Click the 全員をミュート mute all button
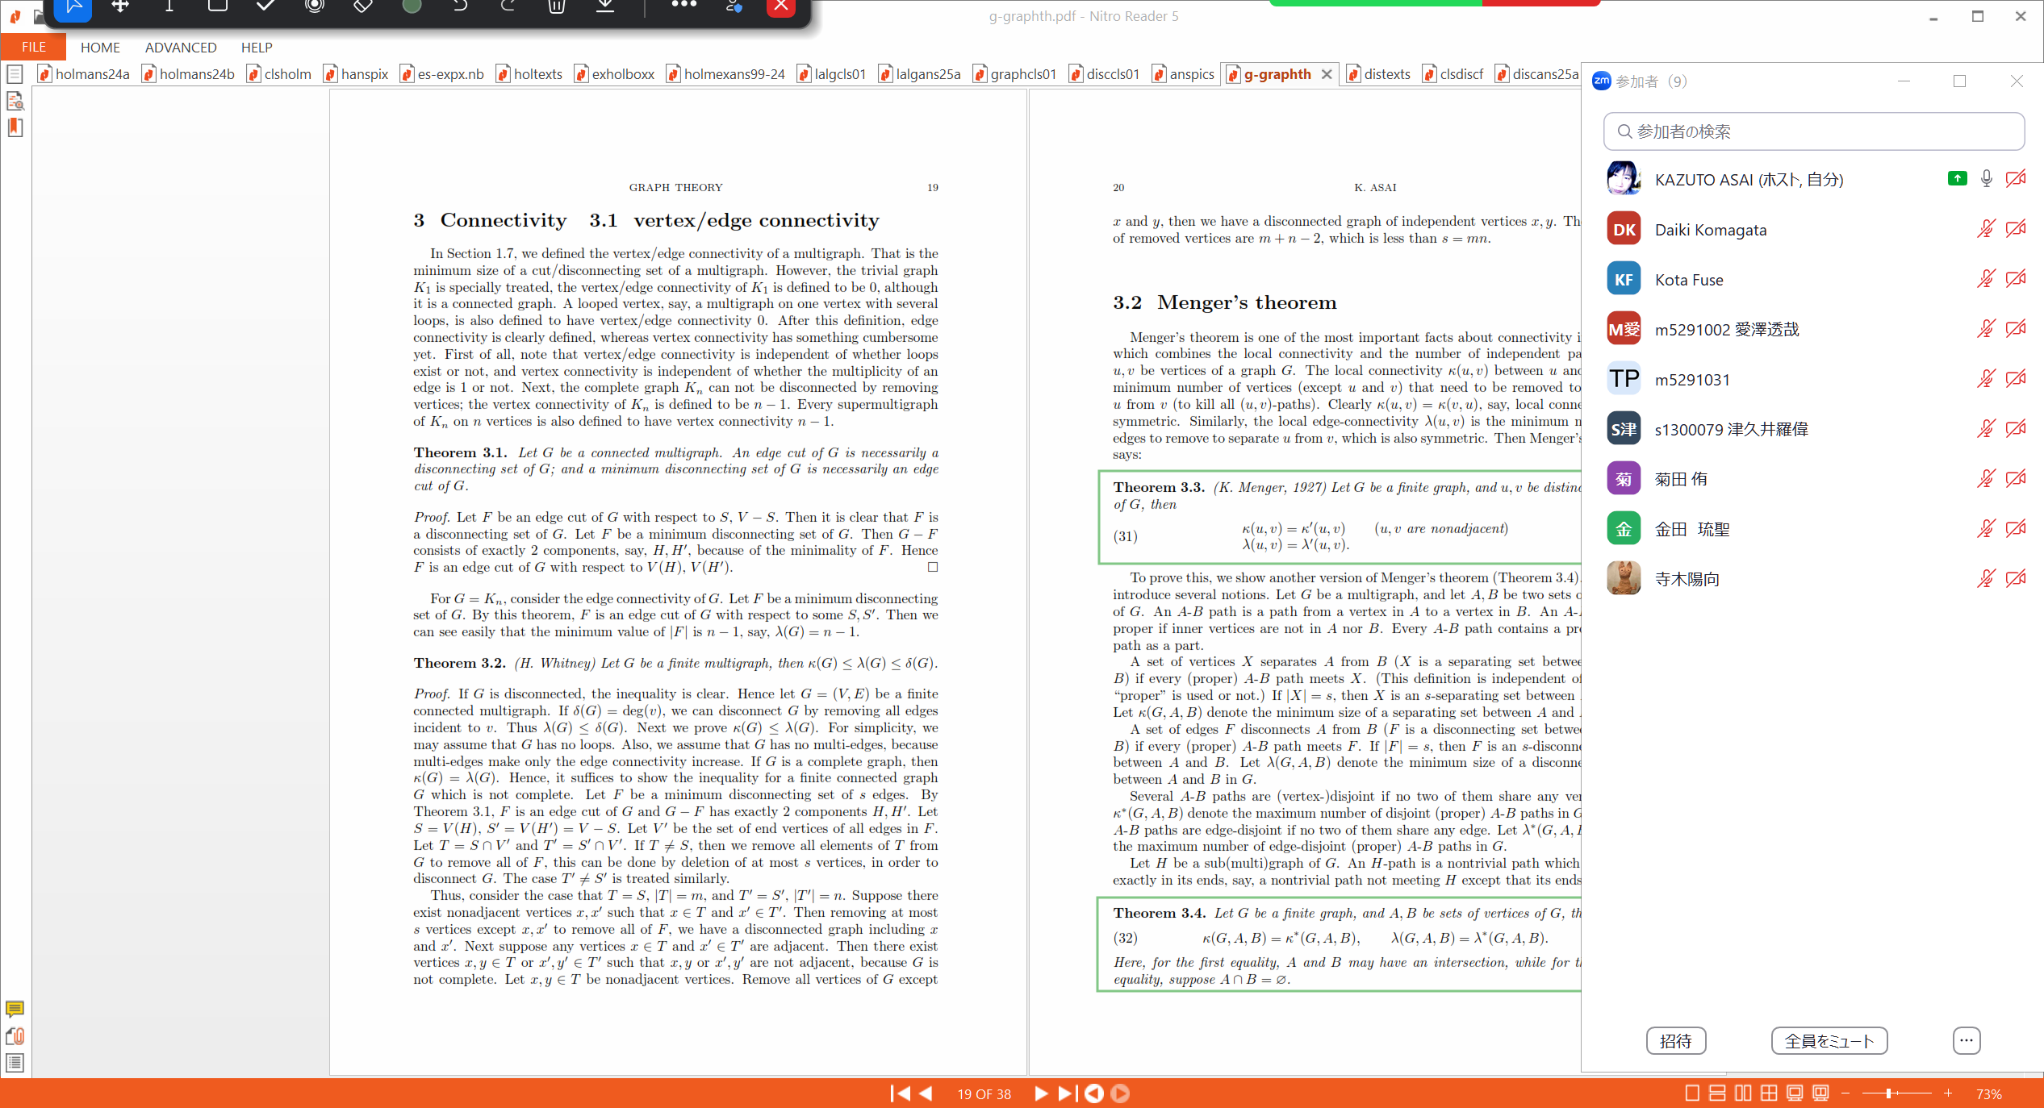Screen dimensions: 2044x1108 click(1829, 1041)
